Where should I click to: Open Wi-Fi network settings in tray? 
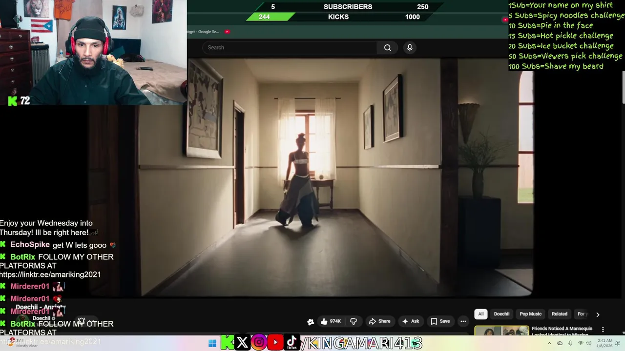[581, 344]
